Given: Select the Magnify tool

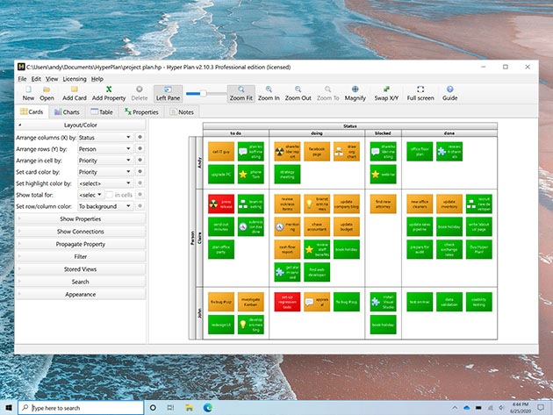Looking at the screenshot, I should 355,89.
